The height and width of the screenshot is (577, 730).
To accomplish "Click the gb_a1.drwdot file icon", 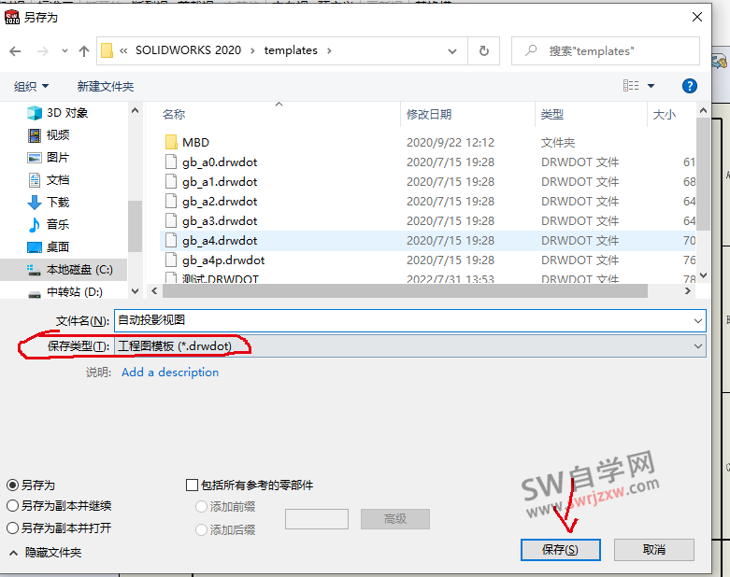I will (171, 181).
